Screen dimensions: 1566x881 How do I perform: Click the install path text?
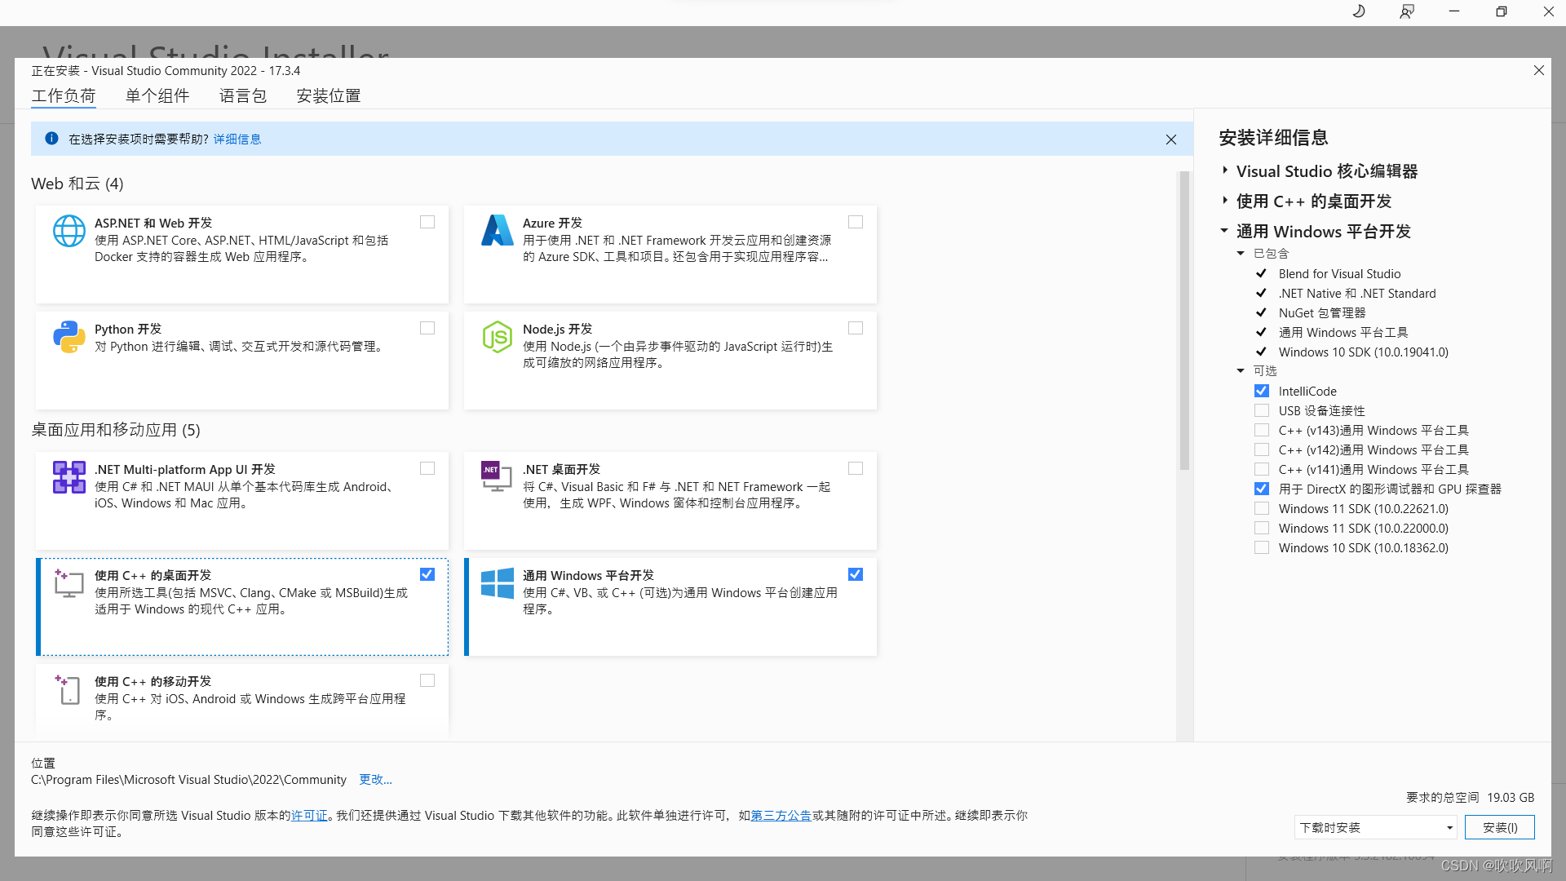point(188,780)
